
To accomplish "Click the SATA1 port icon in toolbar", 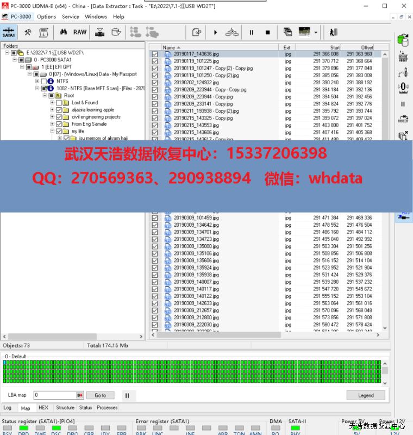I will 9,32.
